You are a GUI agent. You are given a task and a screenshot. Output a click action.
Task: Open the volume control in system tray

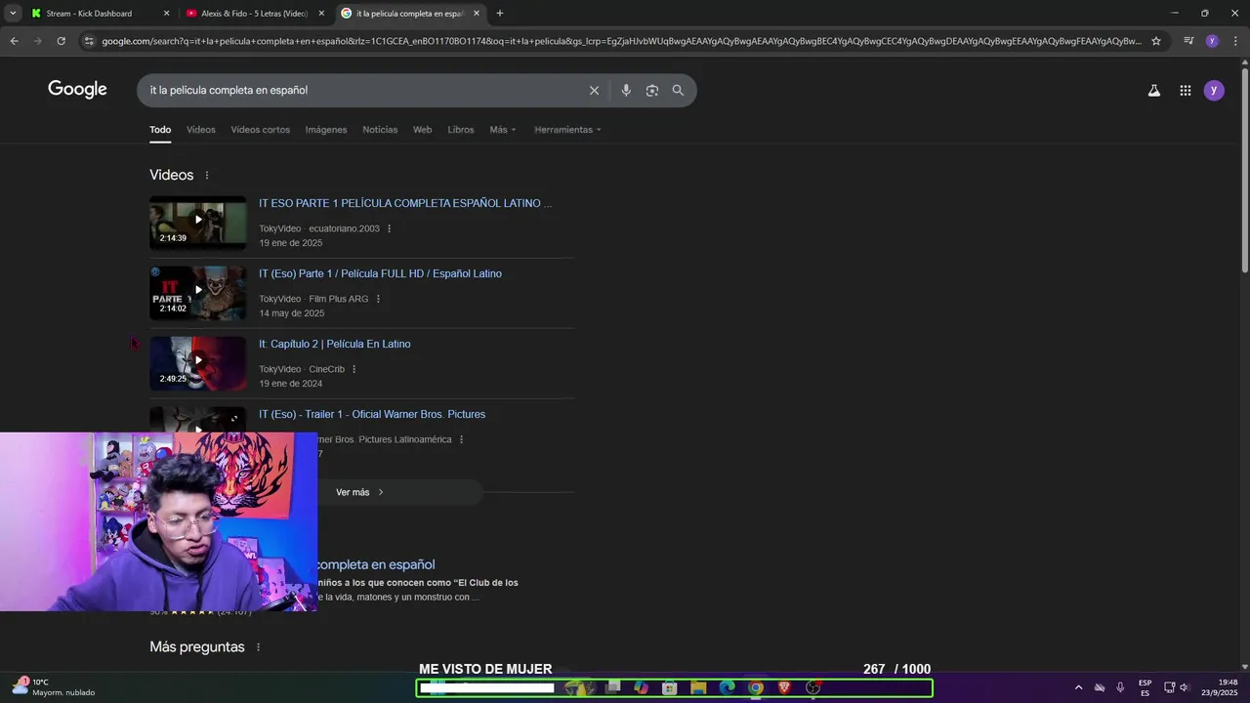tap(1185, 687)
